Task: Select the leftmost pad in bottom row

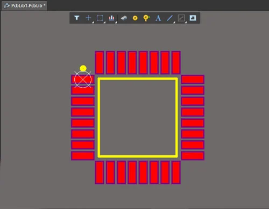Action: [100, 172]
